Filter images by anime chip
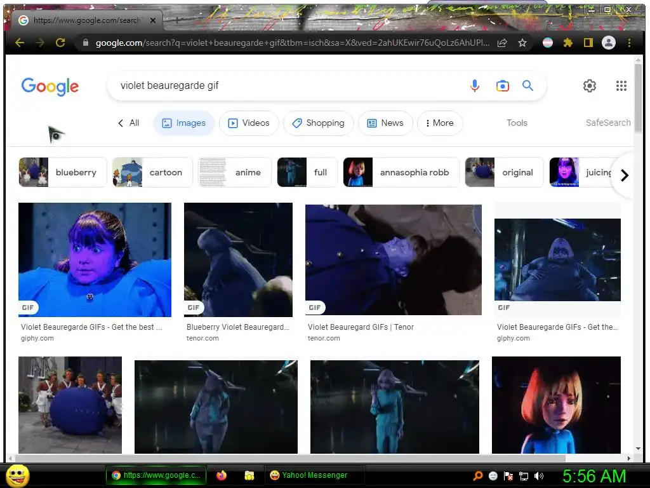Viewport: 650px width, 488px height. click(x=235, y=172)
